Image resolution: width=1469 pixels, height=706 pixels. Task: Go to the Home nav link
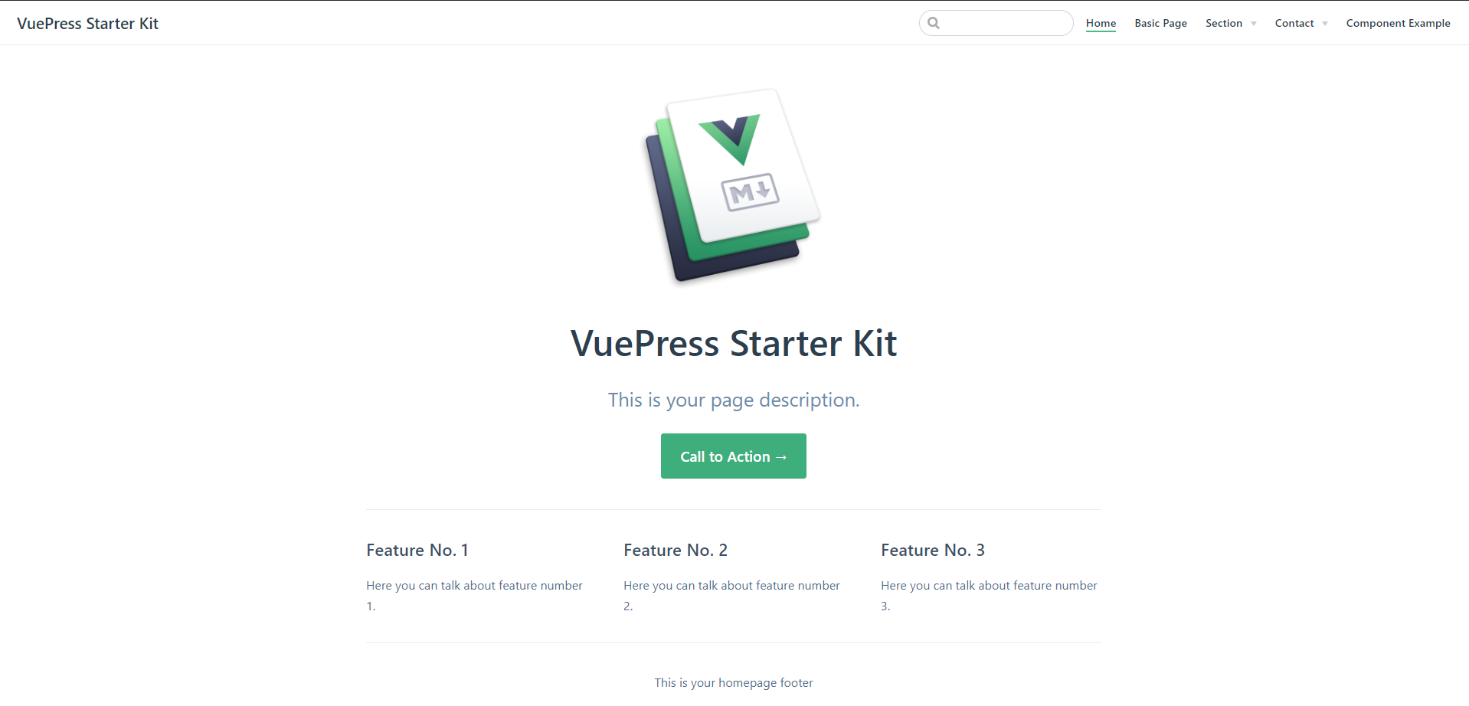[1101, 23]
